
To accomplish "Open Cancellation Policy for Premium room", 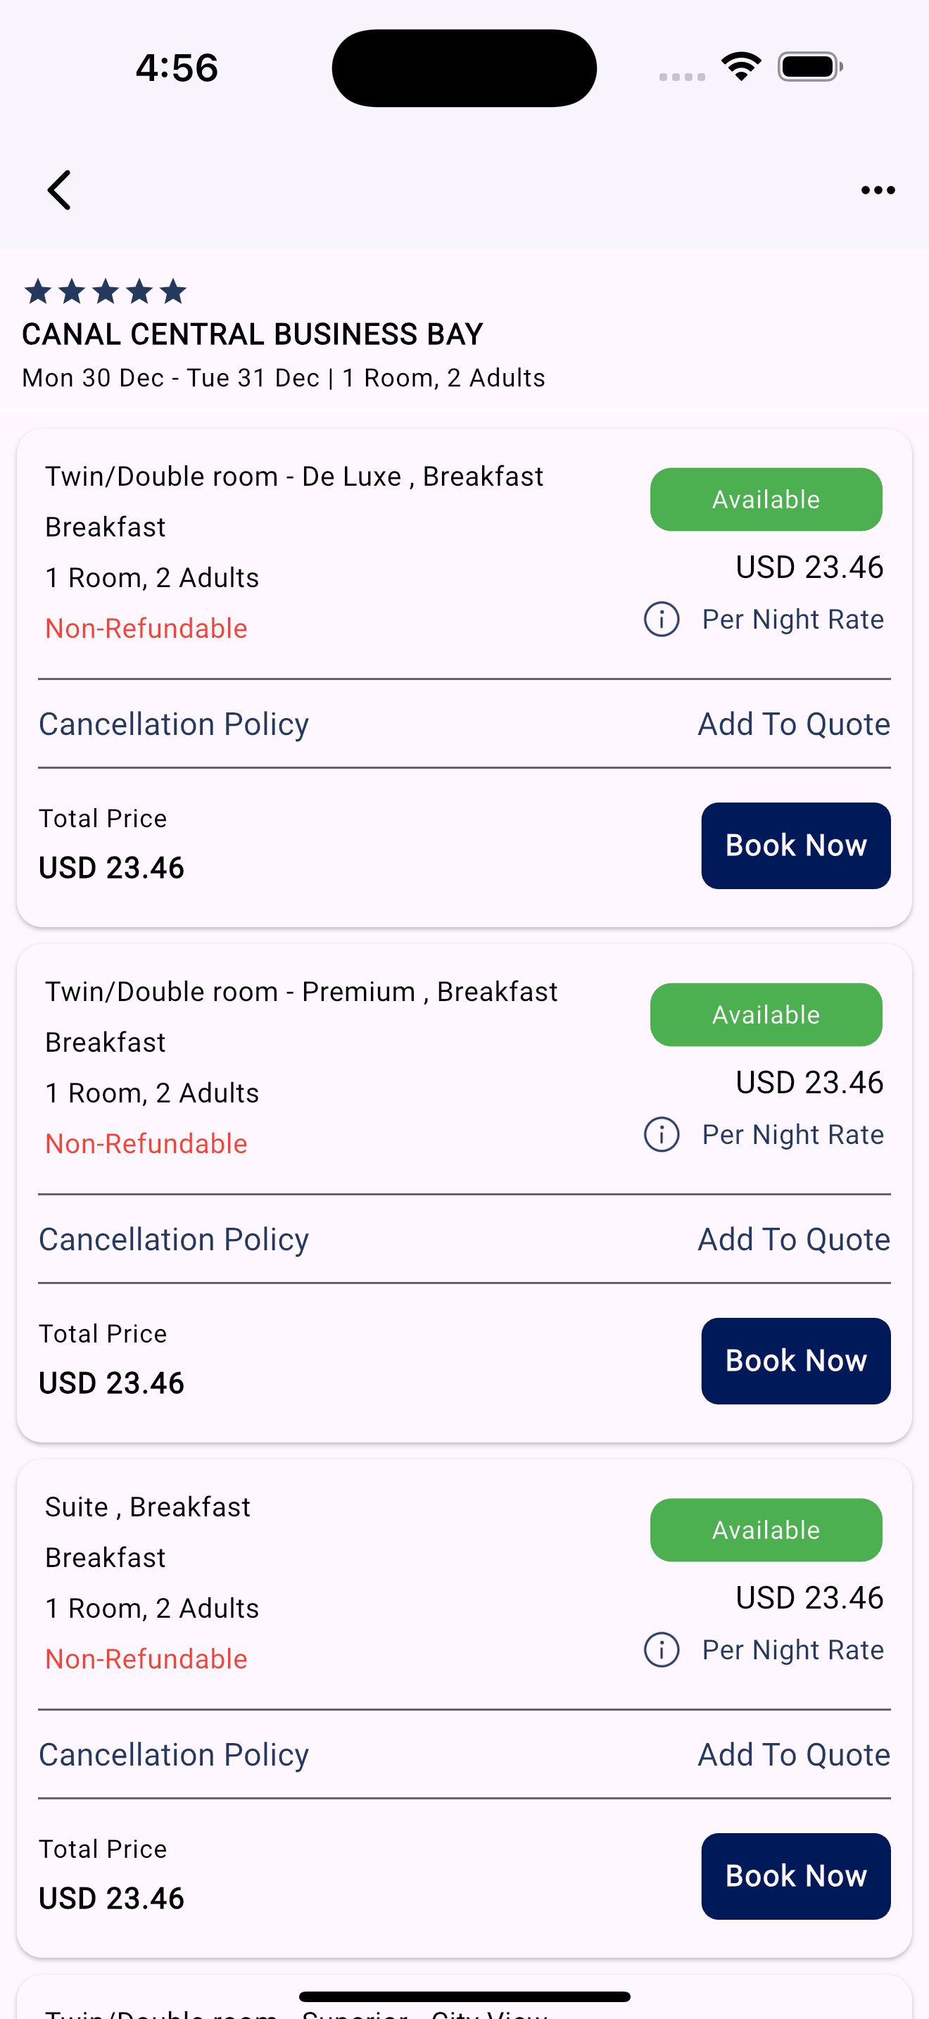I will pyautogui.click(x=174, y=1238).
